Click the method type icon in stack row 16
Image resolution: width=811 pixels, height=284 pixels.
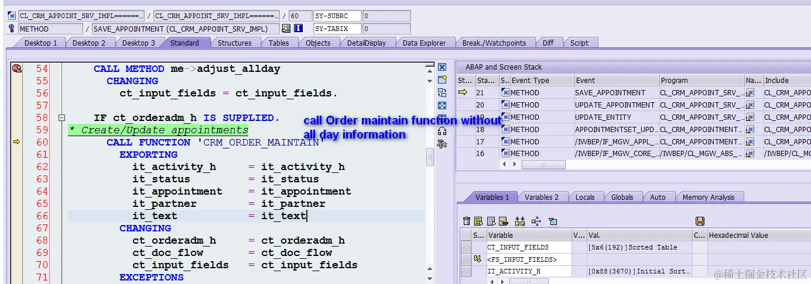[x=505, y=154]
